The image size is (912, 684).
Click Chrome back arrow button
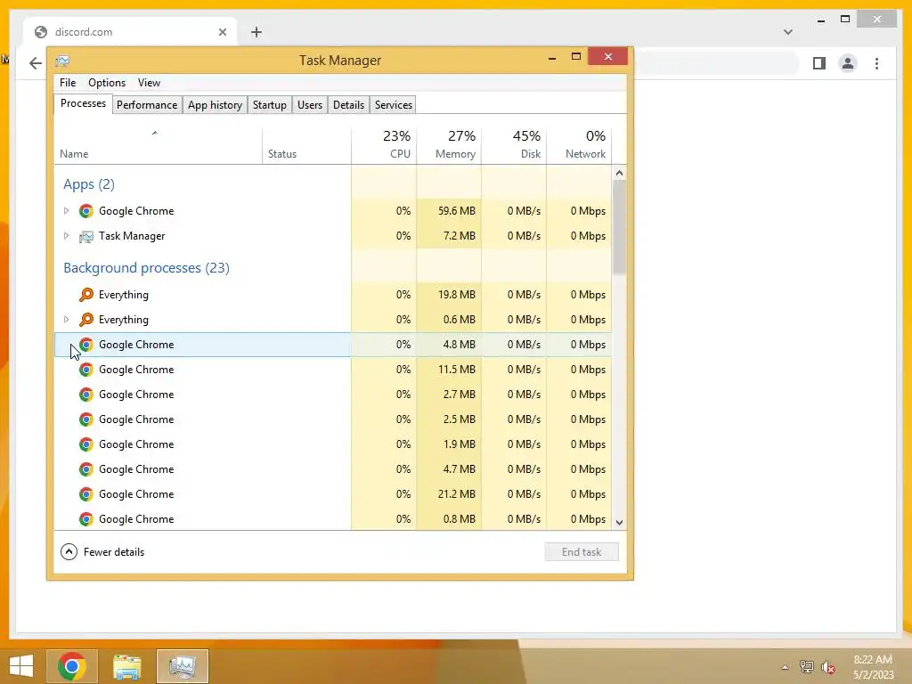click(x=36, y=63)
